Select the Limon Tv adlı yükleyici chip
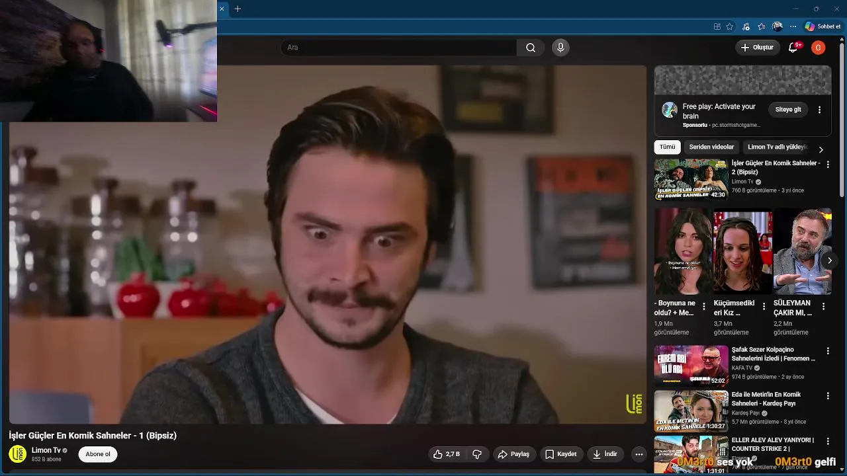 (x=778, y=147)
